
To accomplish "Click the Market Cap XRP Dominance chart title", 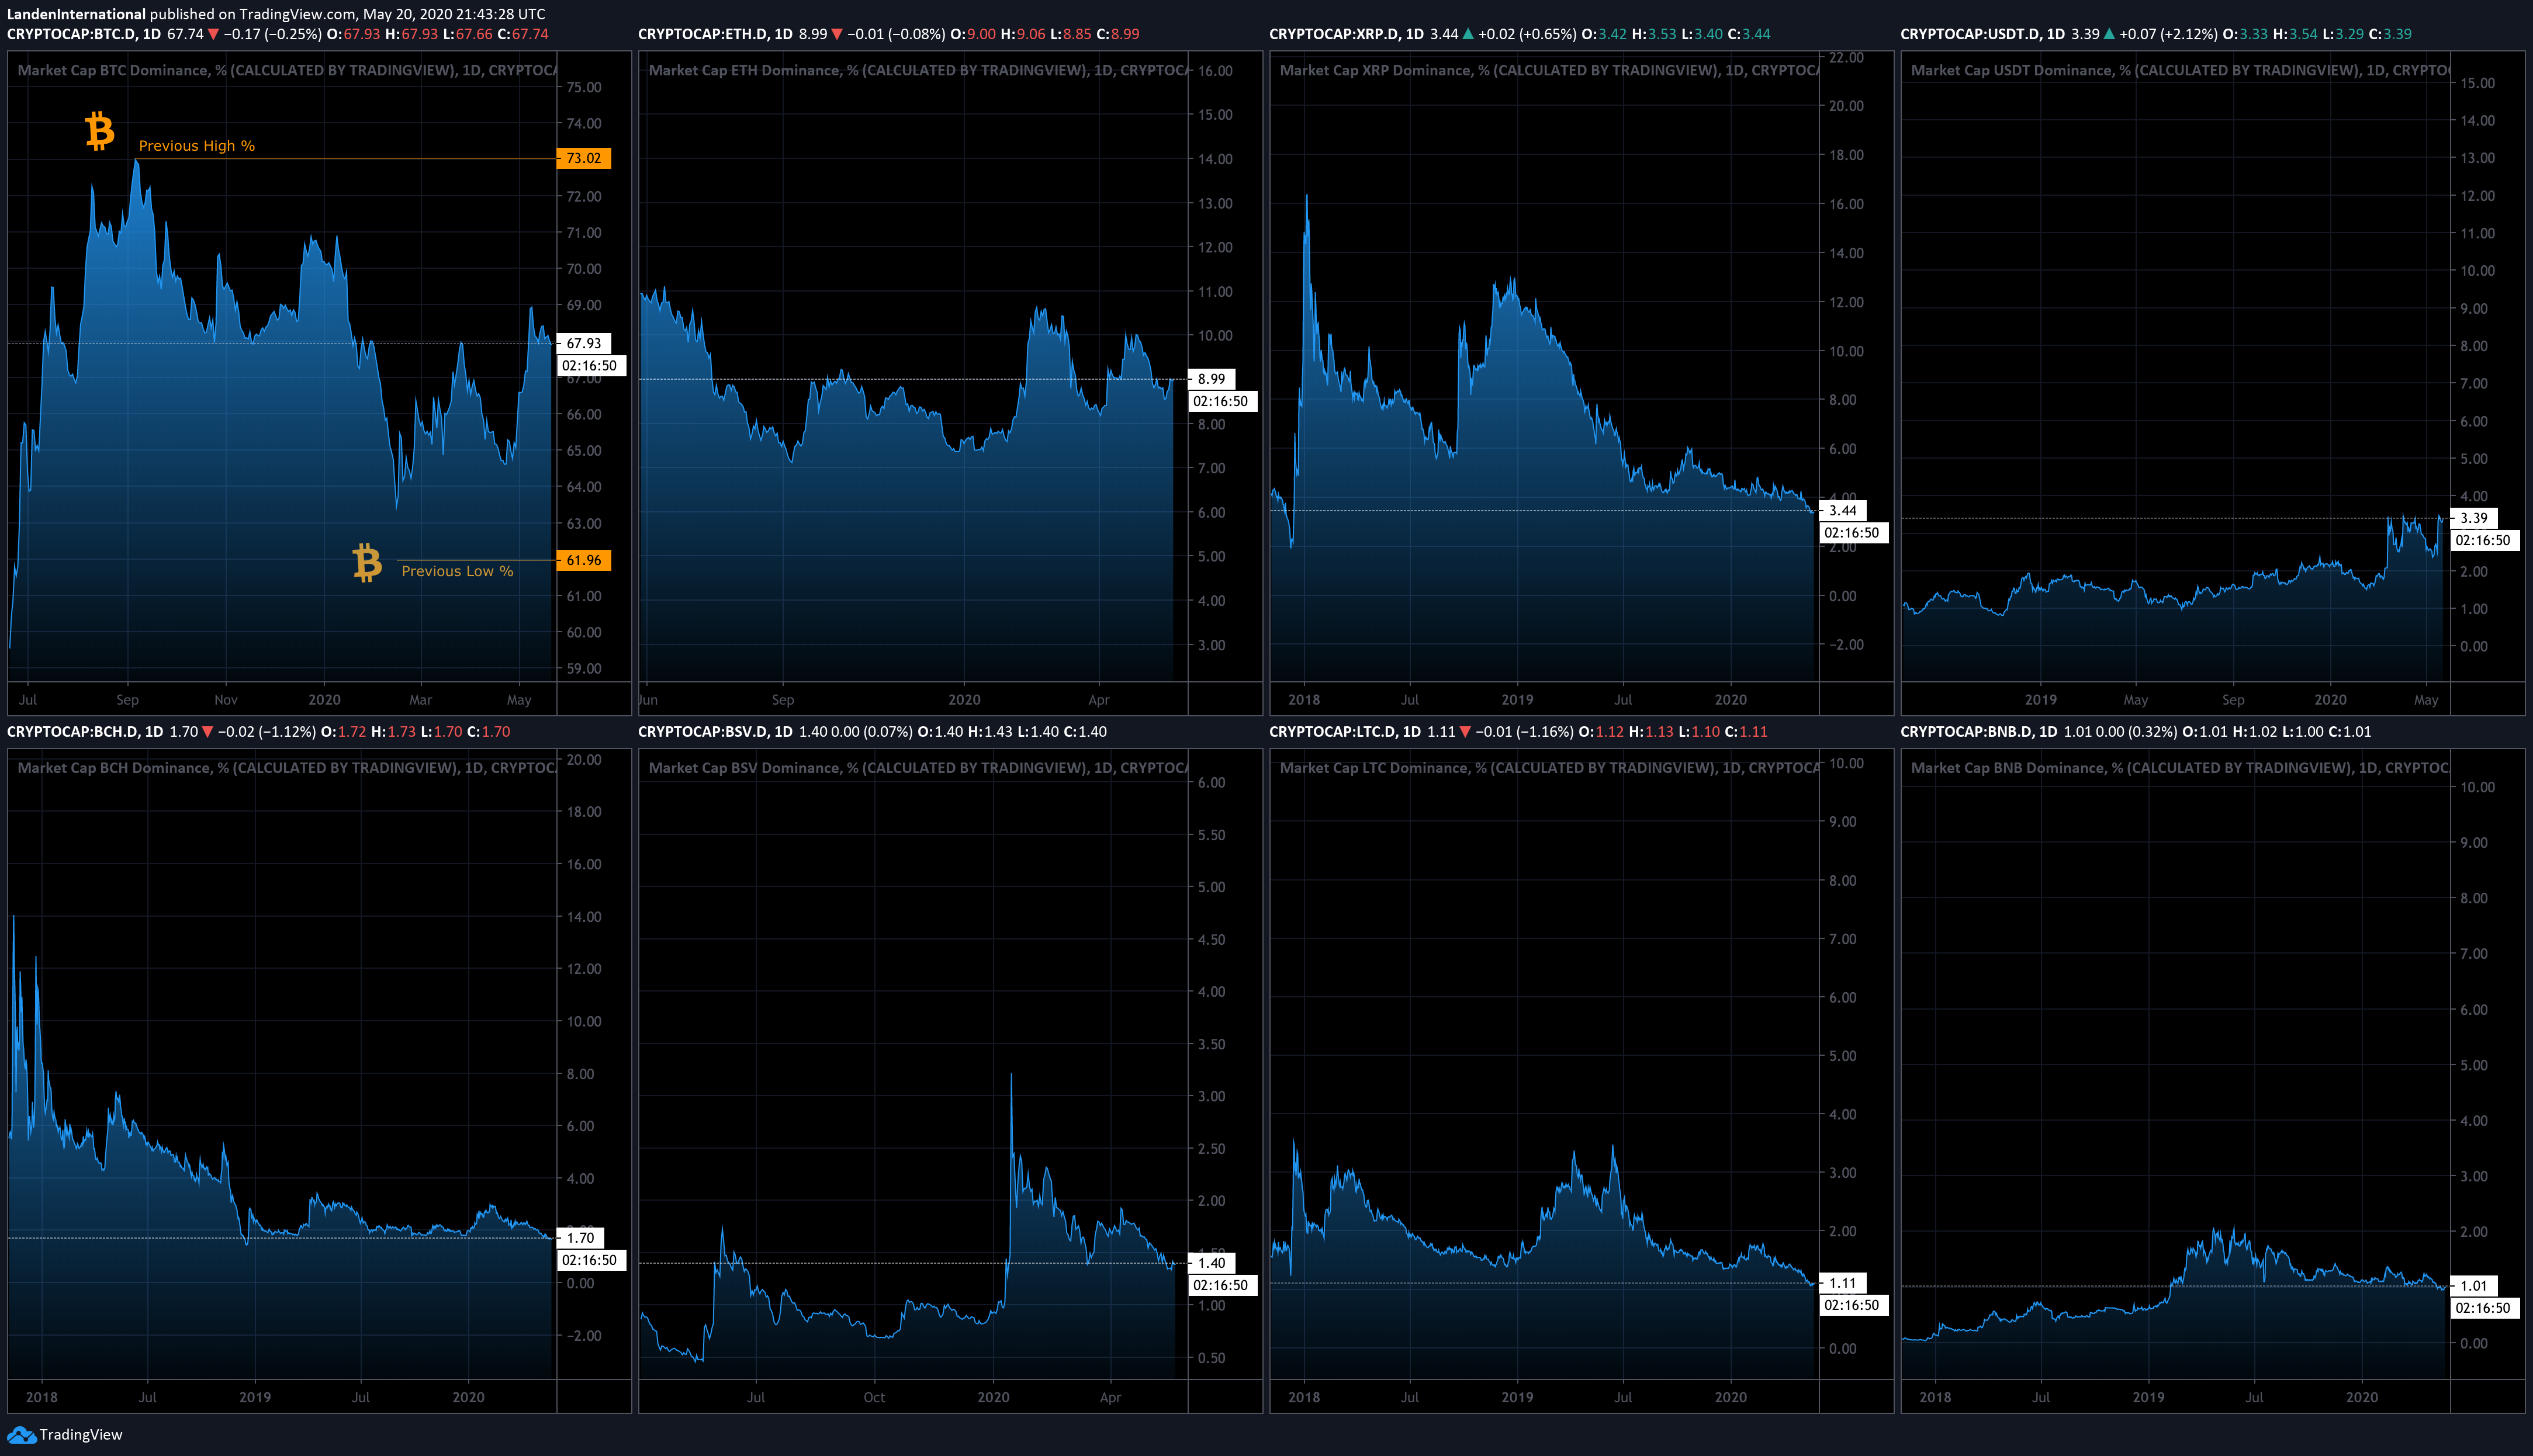I will [1549, 70].
